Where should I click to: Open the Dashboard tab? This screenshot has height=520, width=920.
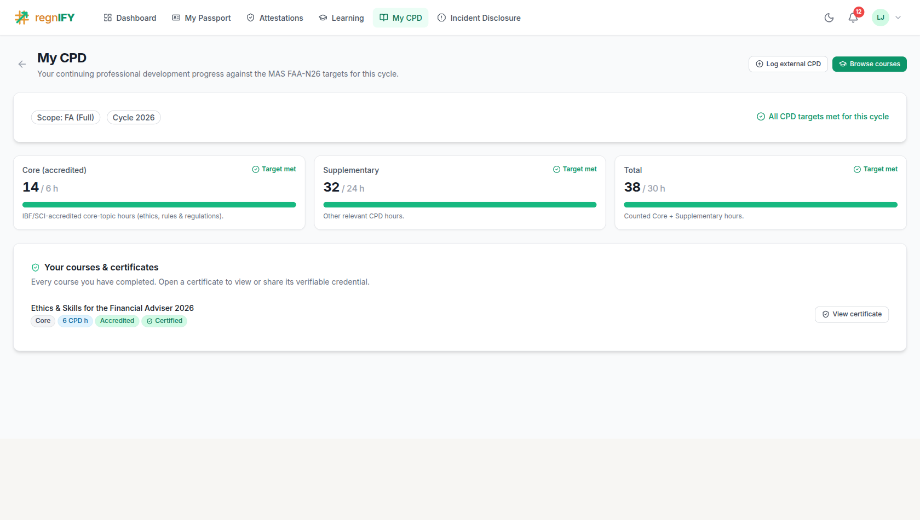[x=130, y=18]
